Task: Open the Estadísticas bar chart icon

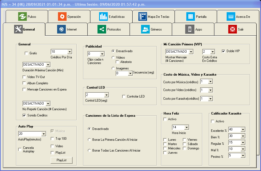Action: coord(103,16)
